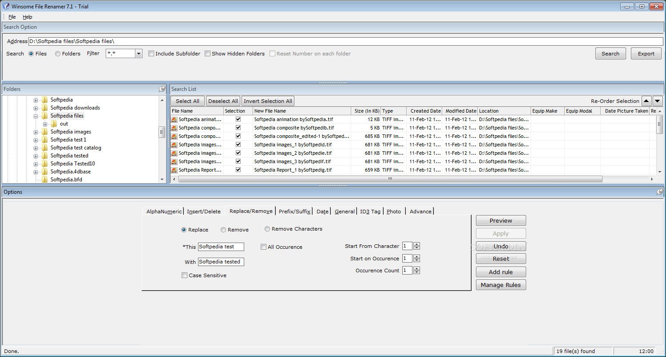666x357 pixels.
Task: Enable Include Subfolder checkbox
Action: pos(151,54)
